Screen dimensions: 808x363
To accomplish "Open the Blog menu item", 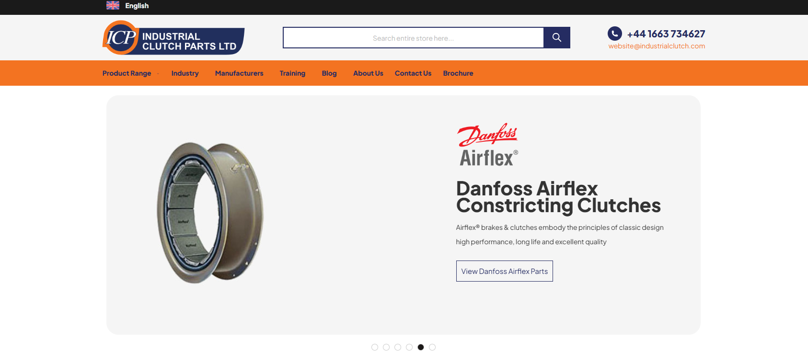I will [329, 73].
